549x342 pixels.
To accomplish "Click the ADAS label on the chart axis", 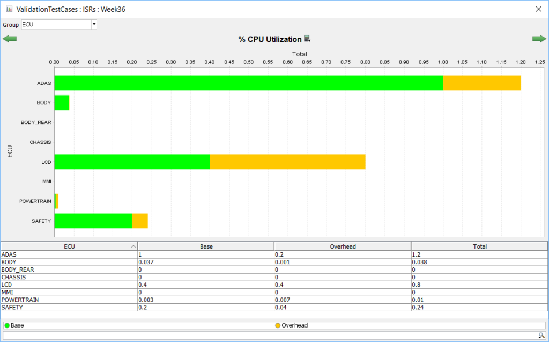I will coord(44,83).
